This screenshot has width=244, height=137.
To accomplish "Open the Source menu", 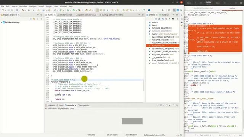I will 14,6.
